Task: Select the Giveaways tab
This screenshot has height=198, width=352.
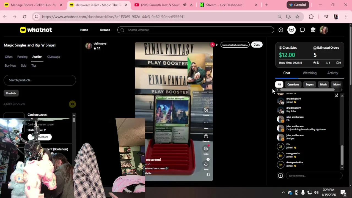Action: [54, 57]
